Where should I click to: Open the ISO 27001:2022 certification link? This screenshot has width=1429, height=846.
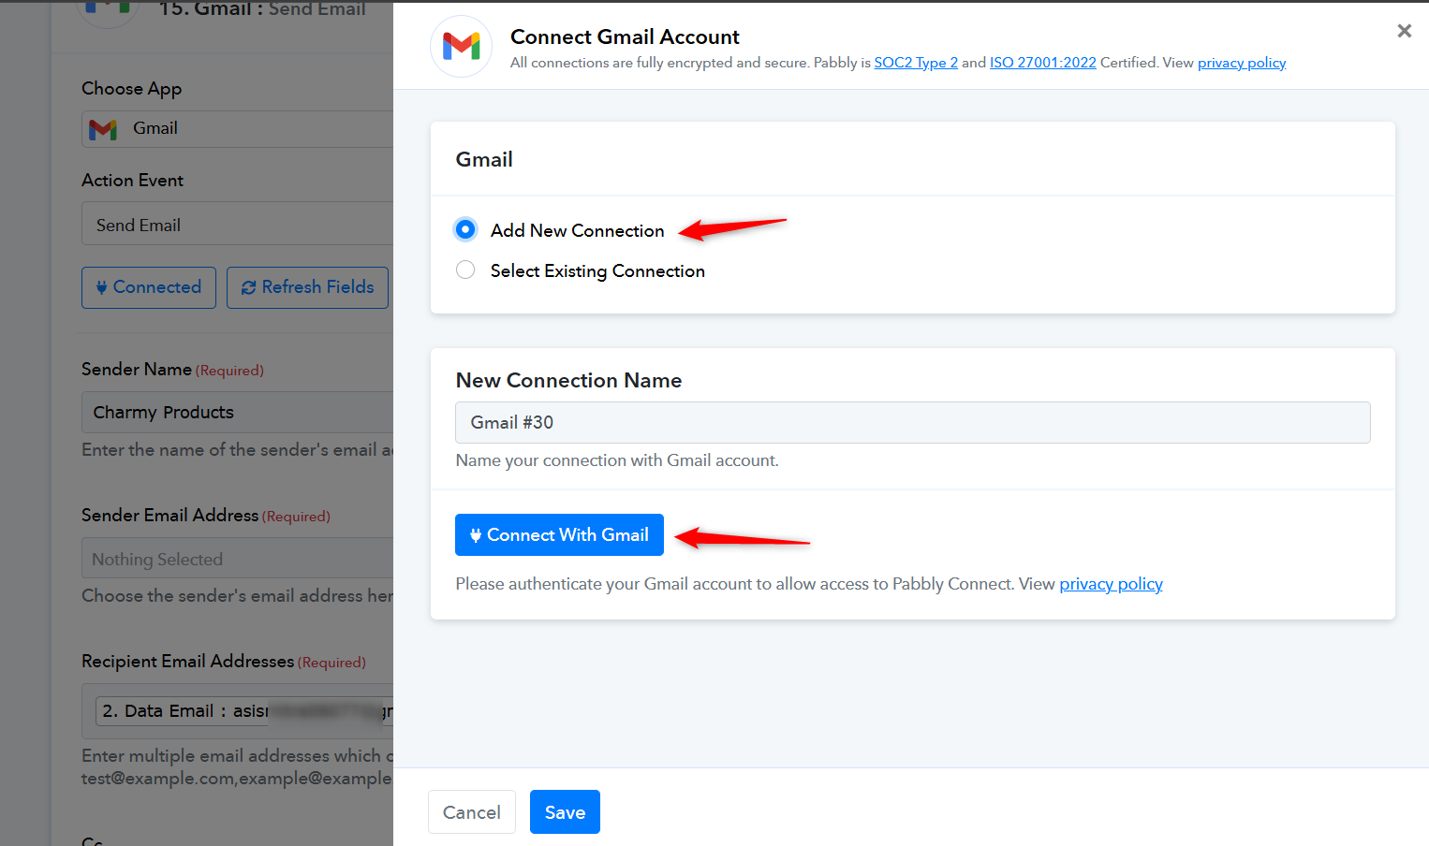click(1042, 63)
